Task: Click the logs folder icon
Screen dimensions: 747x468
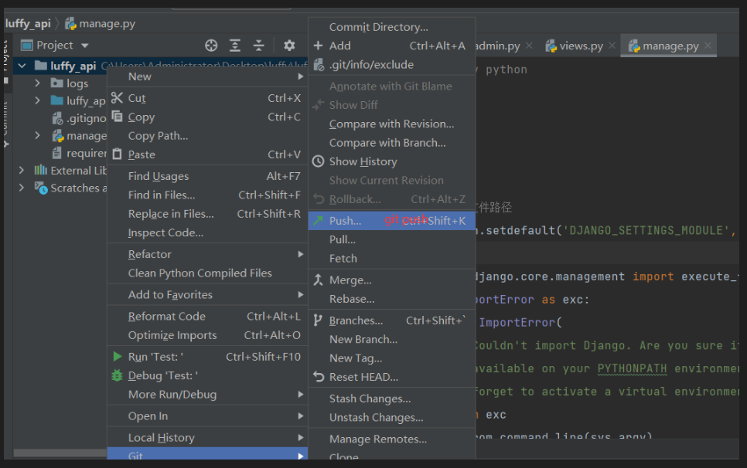Action: click(x=57, y=83)
